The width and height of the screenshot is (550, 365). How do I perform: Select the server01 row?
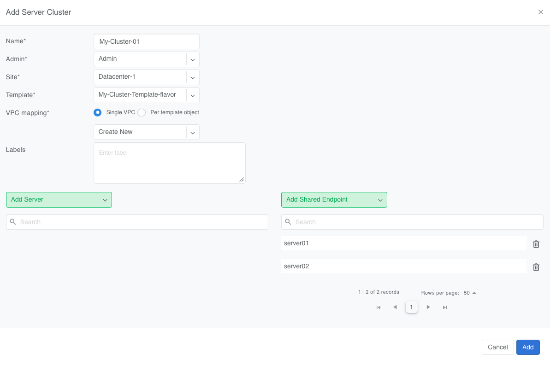pyautogui.click(x=404, y=243)
